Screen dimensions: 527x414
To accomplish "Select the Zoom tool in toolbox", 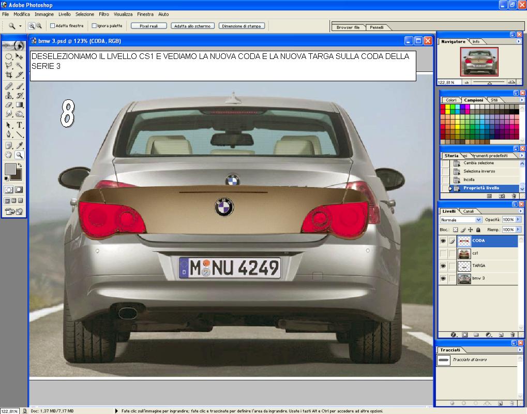I will click(x=19, y=155).
